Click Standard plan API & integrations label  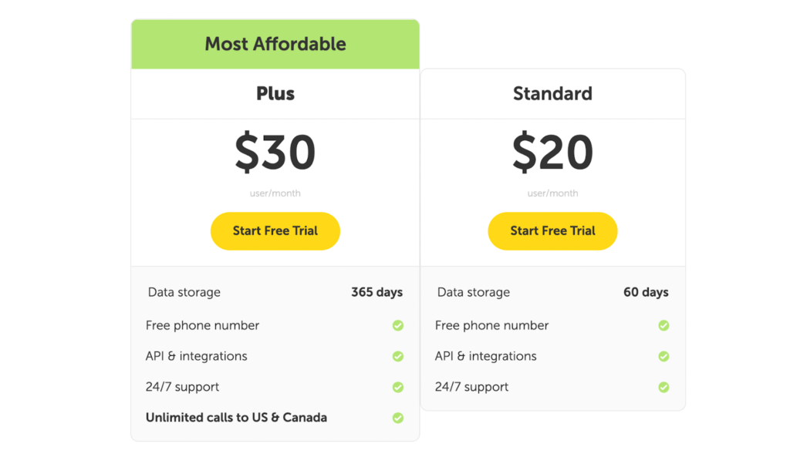[486, 357]
